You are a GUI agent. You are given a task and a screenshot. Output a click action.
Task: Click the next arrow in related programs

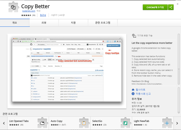point(177,123)
